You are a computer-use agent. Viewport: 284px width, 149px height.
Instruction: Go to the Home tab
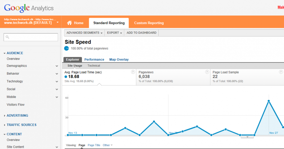click(x=75, y=23)
